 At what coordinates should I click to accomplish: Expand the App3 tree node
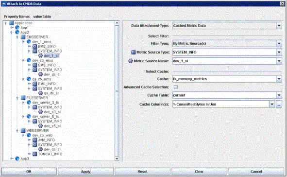12,159
